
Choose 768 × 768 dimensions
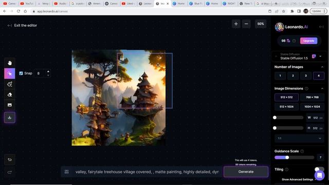[x=312, y=97]
